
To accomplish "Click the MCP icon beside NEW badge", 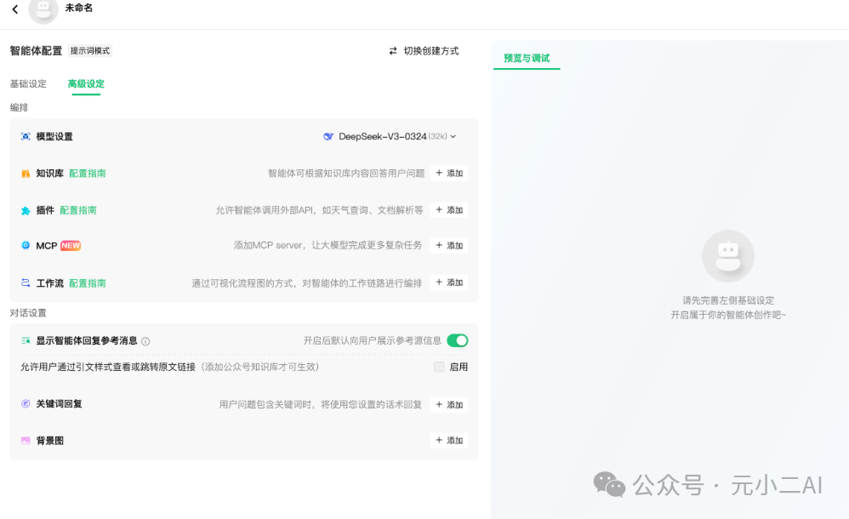I will (26, 245).
